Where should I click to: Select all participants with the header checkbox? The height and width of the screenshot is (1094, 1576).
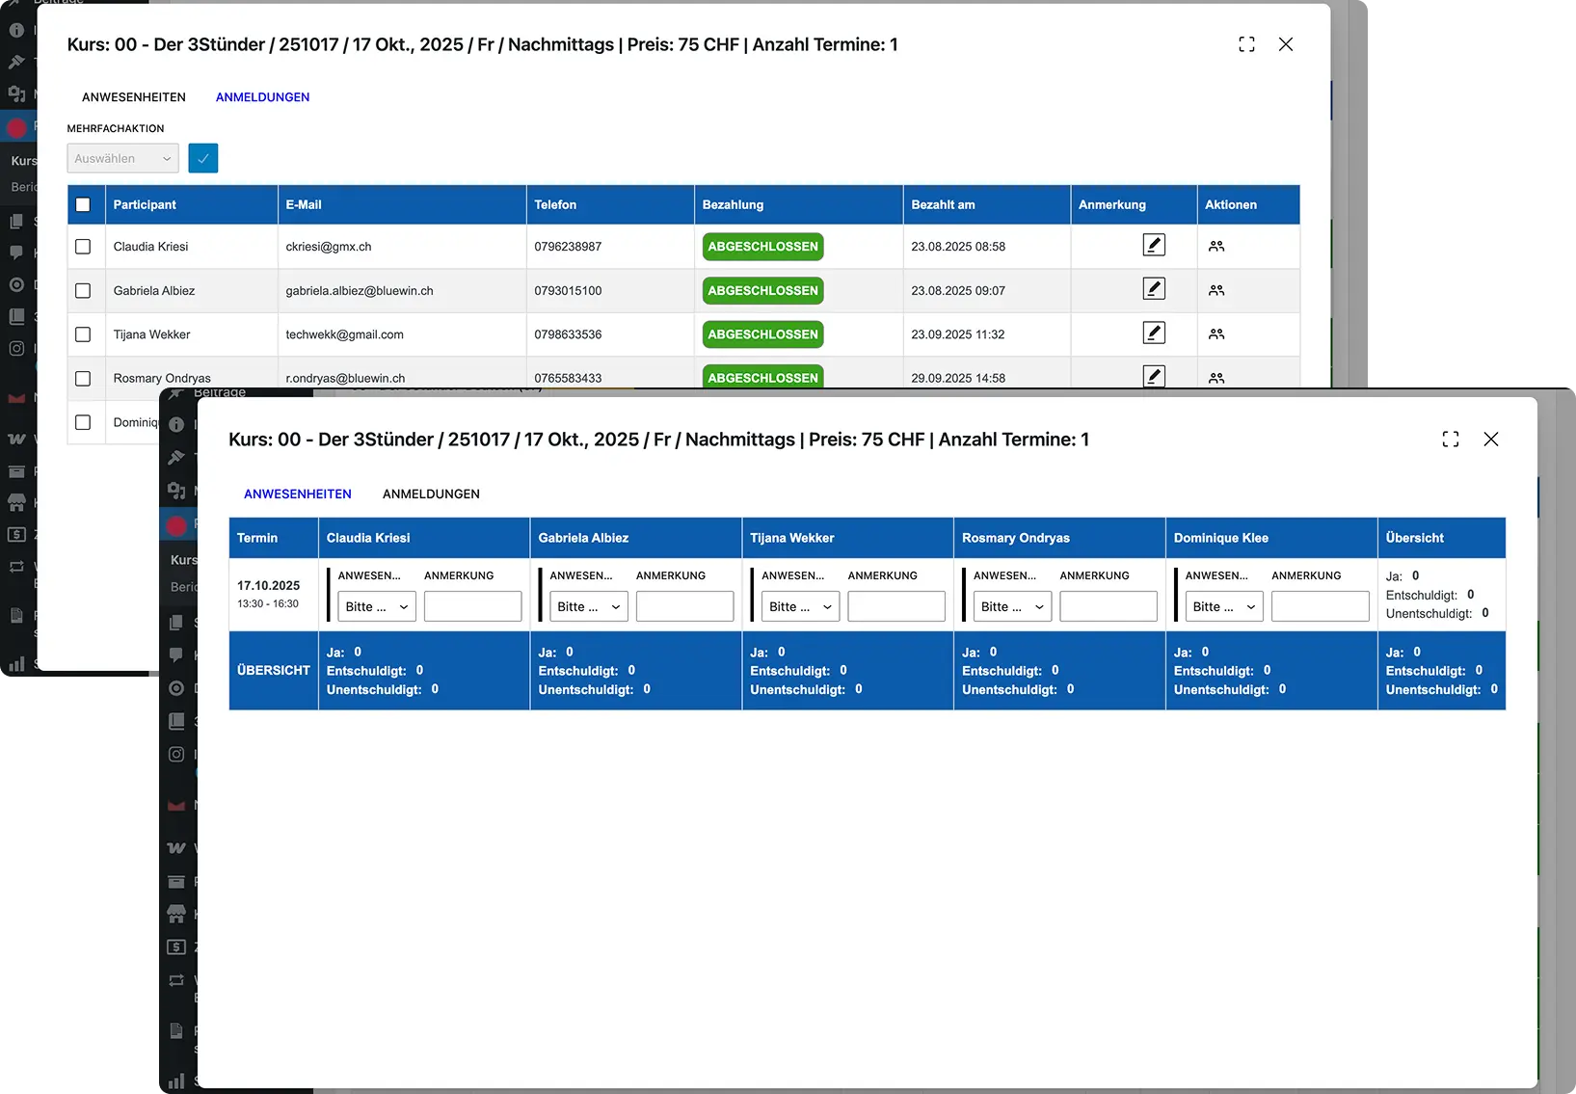tap(83, 205)
